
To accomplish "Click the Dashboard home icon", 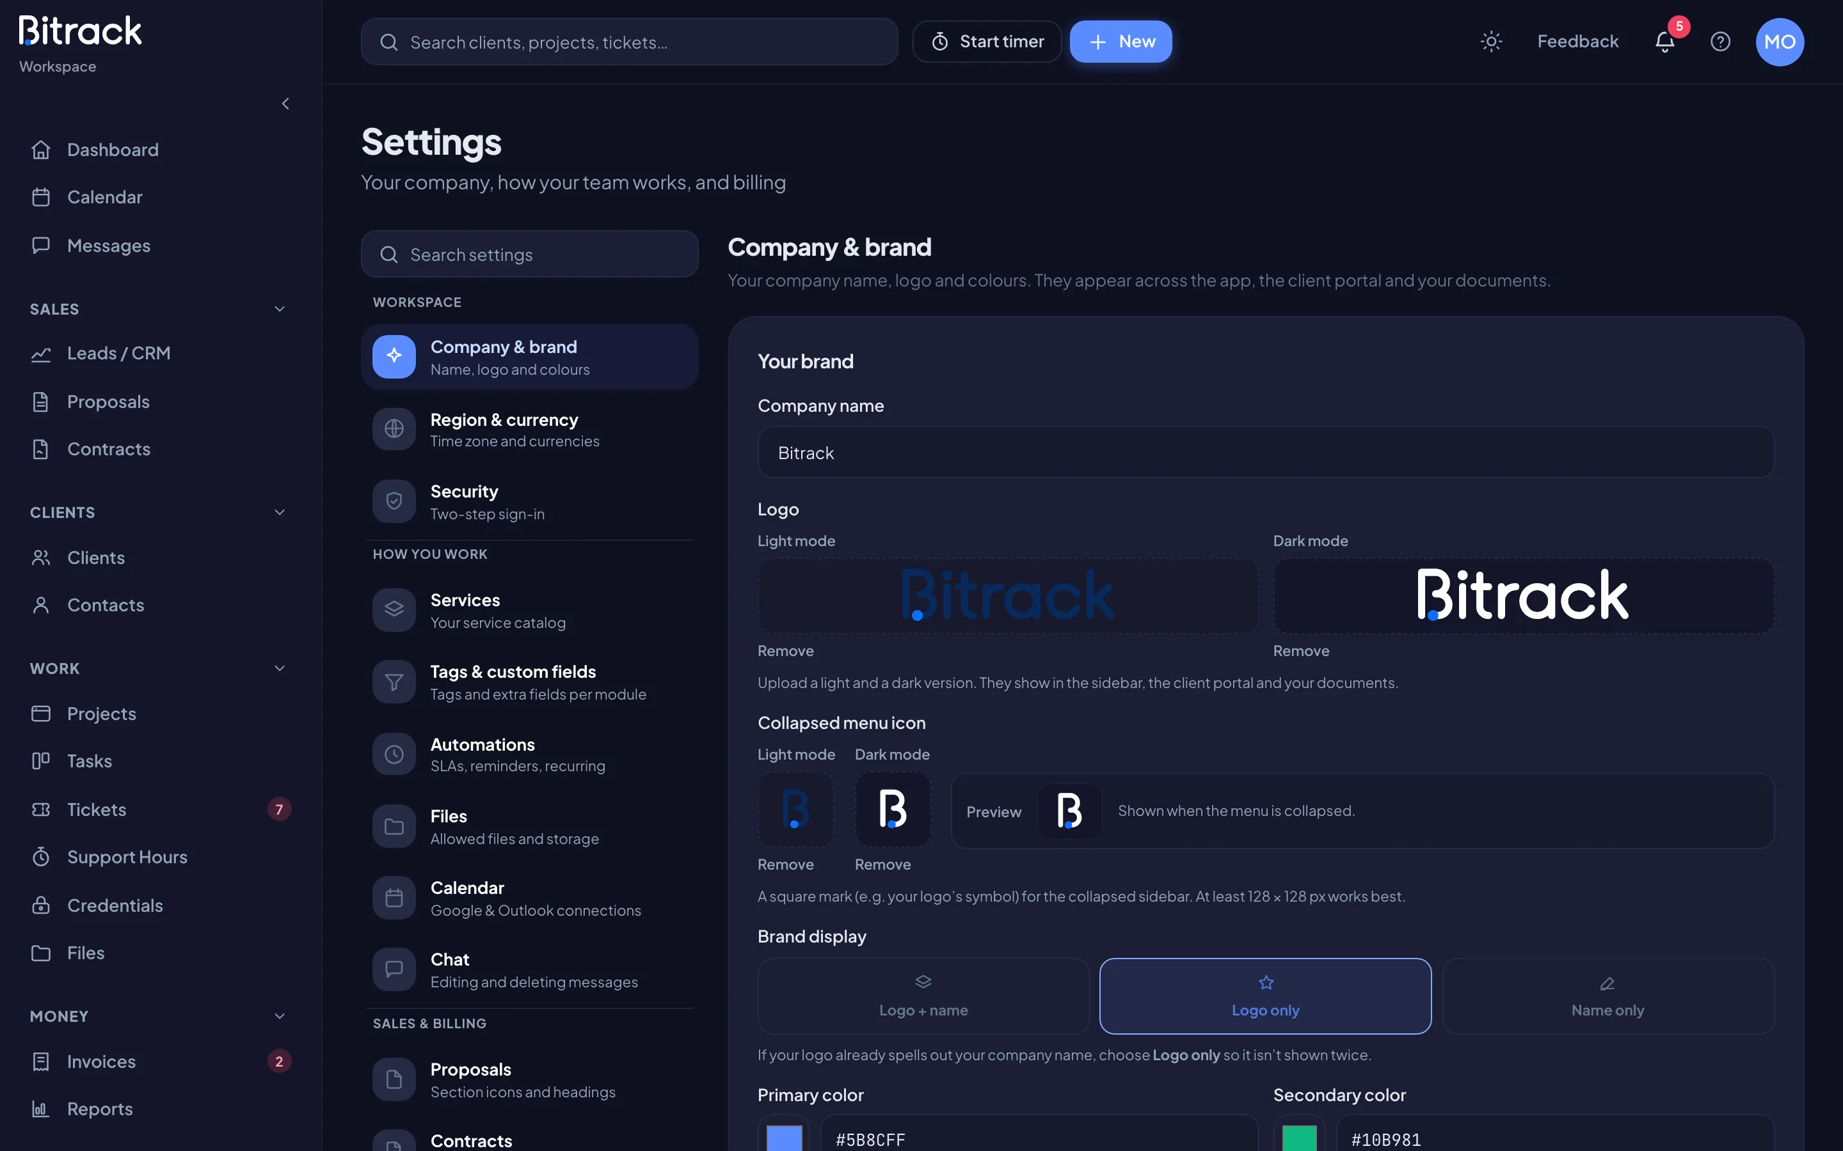I will [41, 150].
